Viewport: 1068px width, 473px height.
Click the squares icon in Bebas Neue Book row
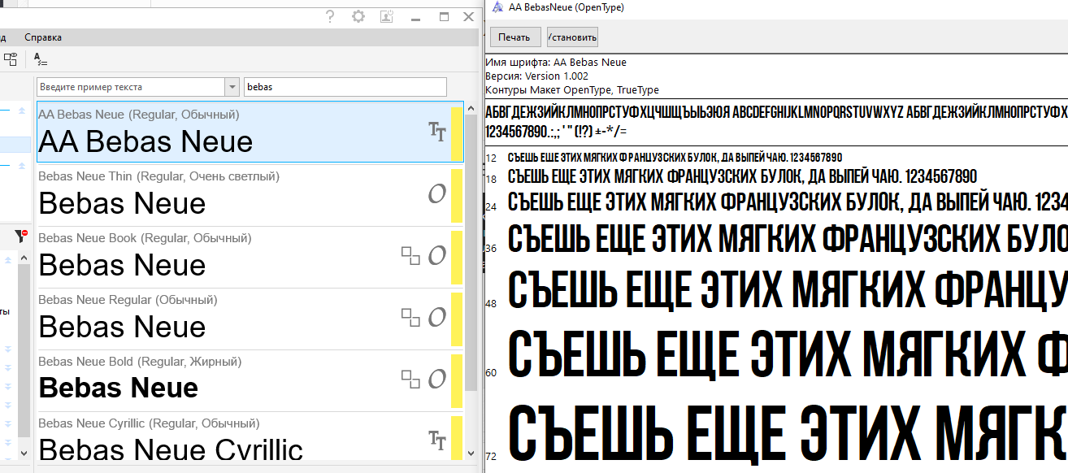[x=411, y=255]
